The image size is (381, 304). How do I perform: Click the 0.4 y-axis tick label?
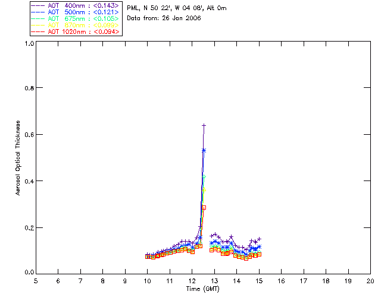click(29, 181)
